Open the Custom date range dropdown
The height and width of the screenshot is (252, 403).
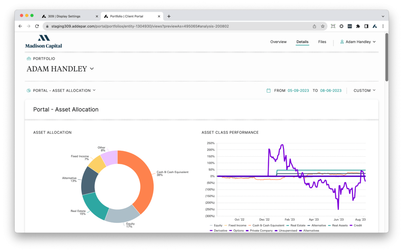coord(365,91)
